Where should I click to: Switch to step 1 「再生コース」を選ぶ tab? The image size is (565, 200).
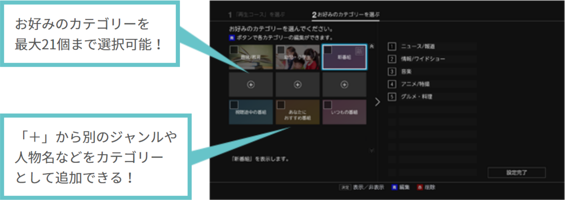256,15
